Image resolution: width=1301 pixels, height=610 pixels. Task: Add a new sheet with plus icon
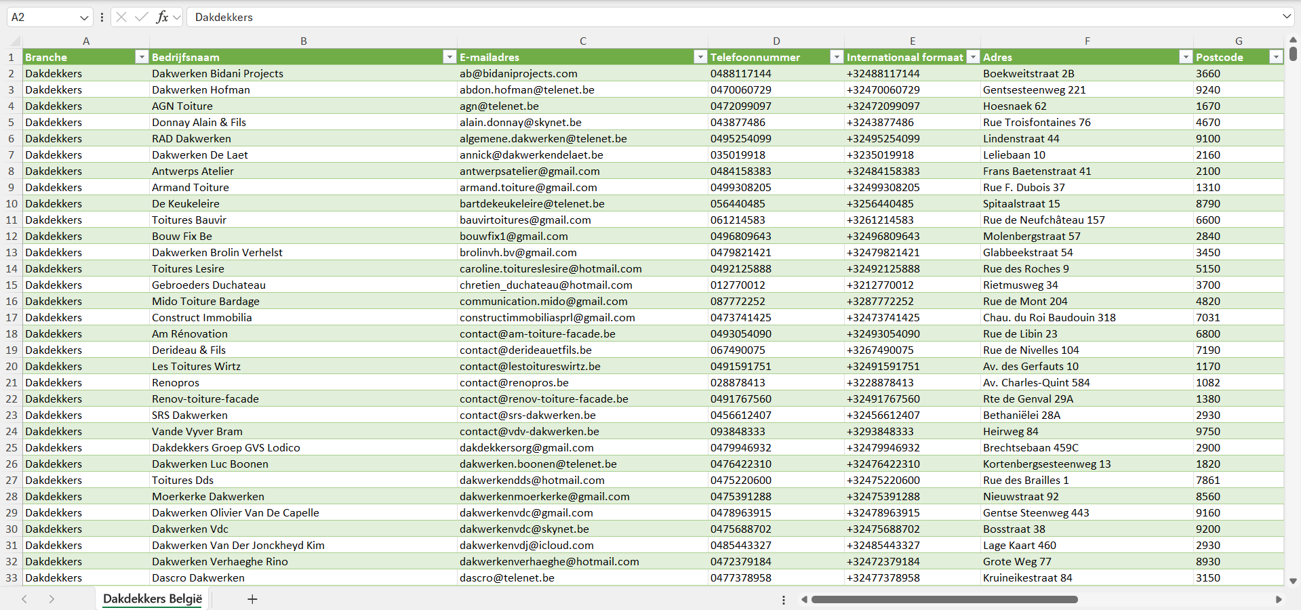pyautogui.click(x=252, y=599)
